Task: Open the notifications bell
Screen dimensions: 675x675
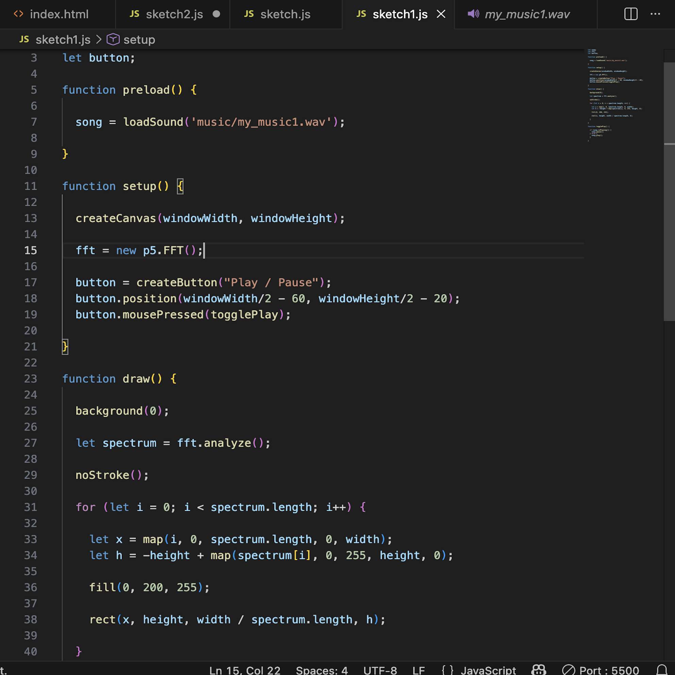Action: (662, 670)
